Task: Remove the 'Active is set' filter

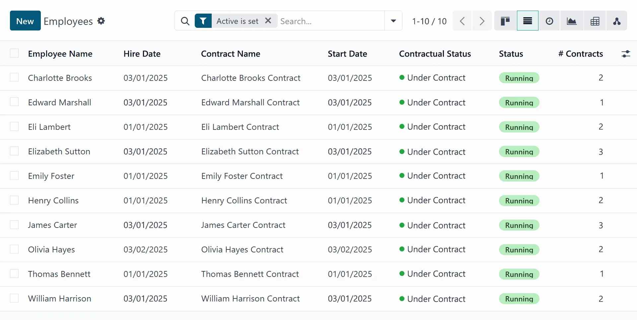Action: [268, 21]
